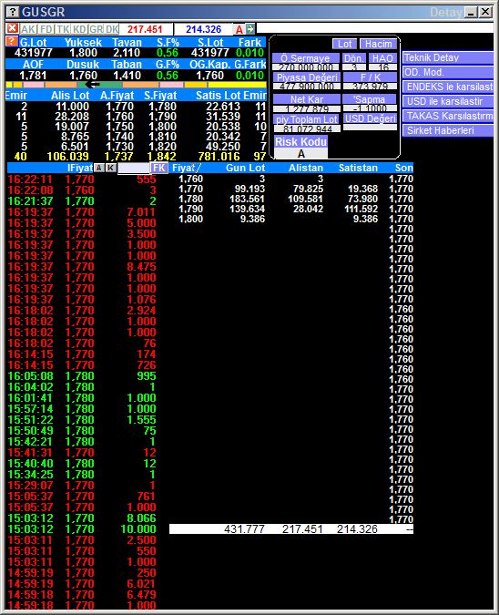
Task: Click the red X icon beside AK
Action: click(x=12, y=28)
